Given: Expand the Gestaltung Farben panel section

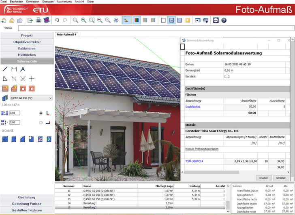Looking at the screenshot, I should (27, 204).
